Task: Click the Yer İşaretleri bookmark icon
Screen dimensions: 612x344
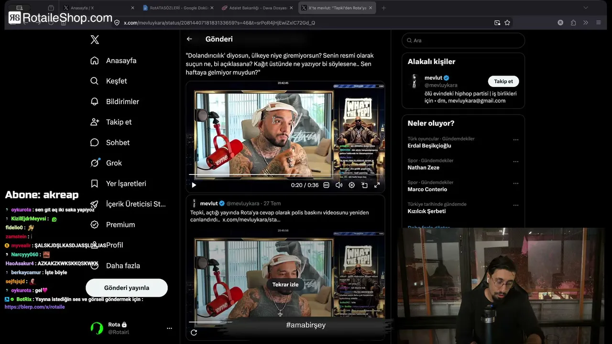Action: [x=95, y=184]
